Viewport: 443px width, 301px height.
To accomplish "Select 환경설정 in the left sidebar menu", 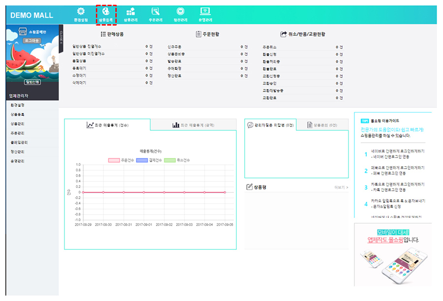I will (18, 105).
